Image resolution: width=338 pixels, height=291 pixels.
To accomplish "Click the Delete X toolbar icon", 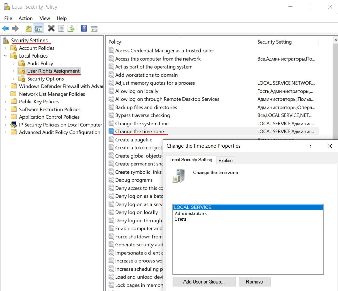I will click(x=51, y=29).
